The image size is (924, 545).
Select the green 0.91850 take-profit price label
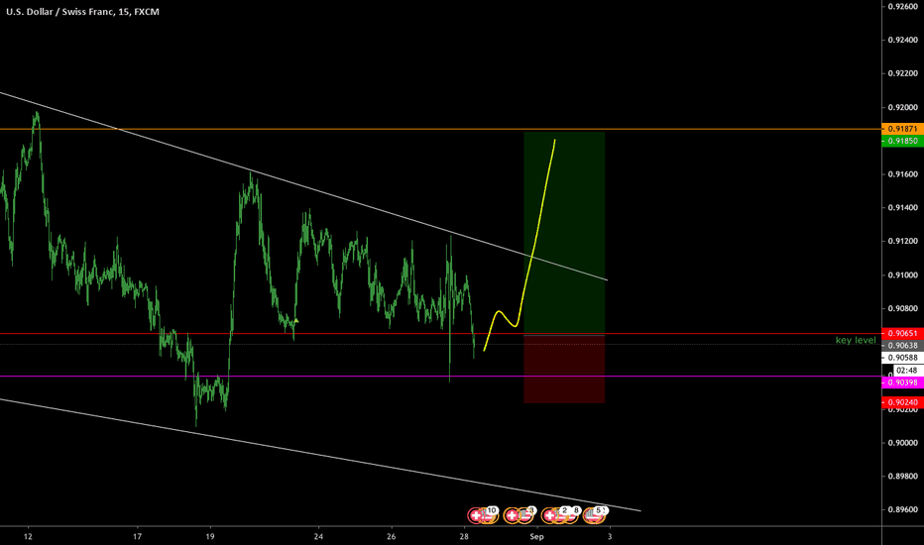click(902, 141)
